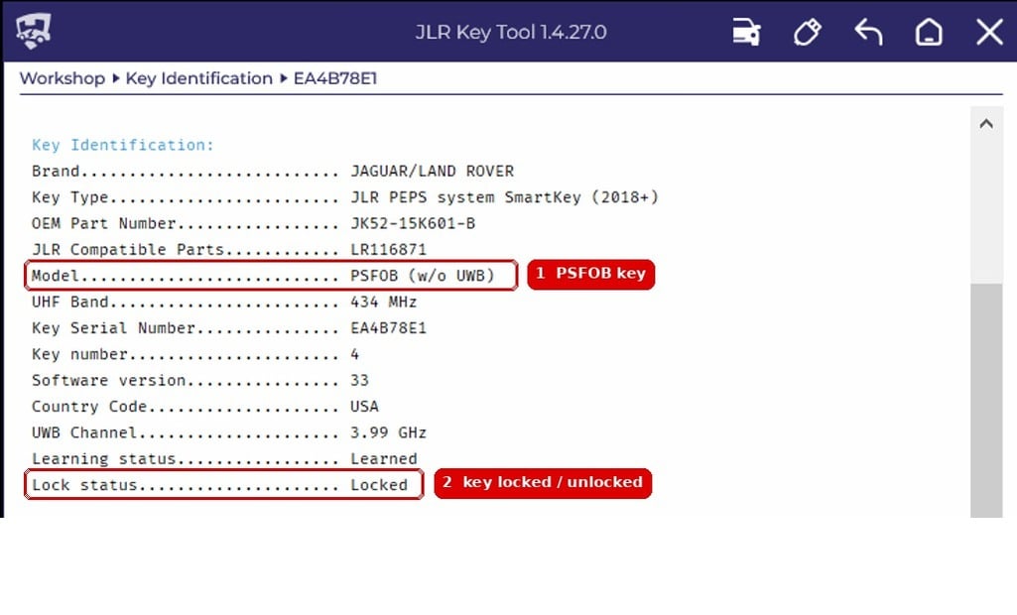
Task: Open Key Identification breadcrumb
Action: [x=199, y=78]
